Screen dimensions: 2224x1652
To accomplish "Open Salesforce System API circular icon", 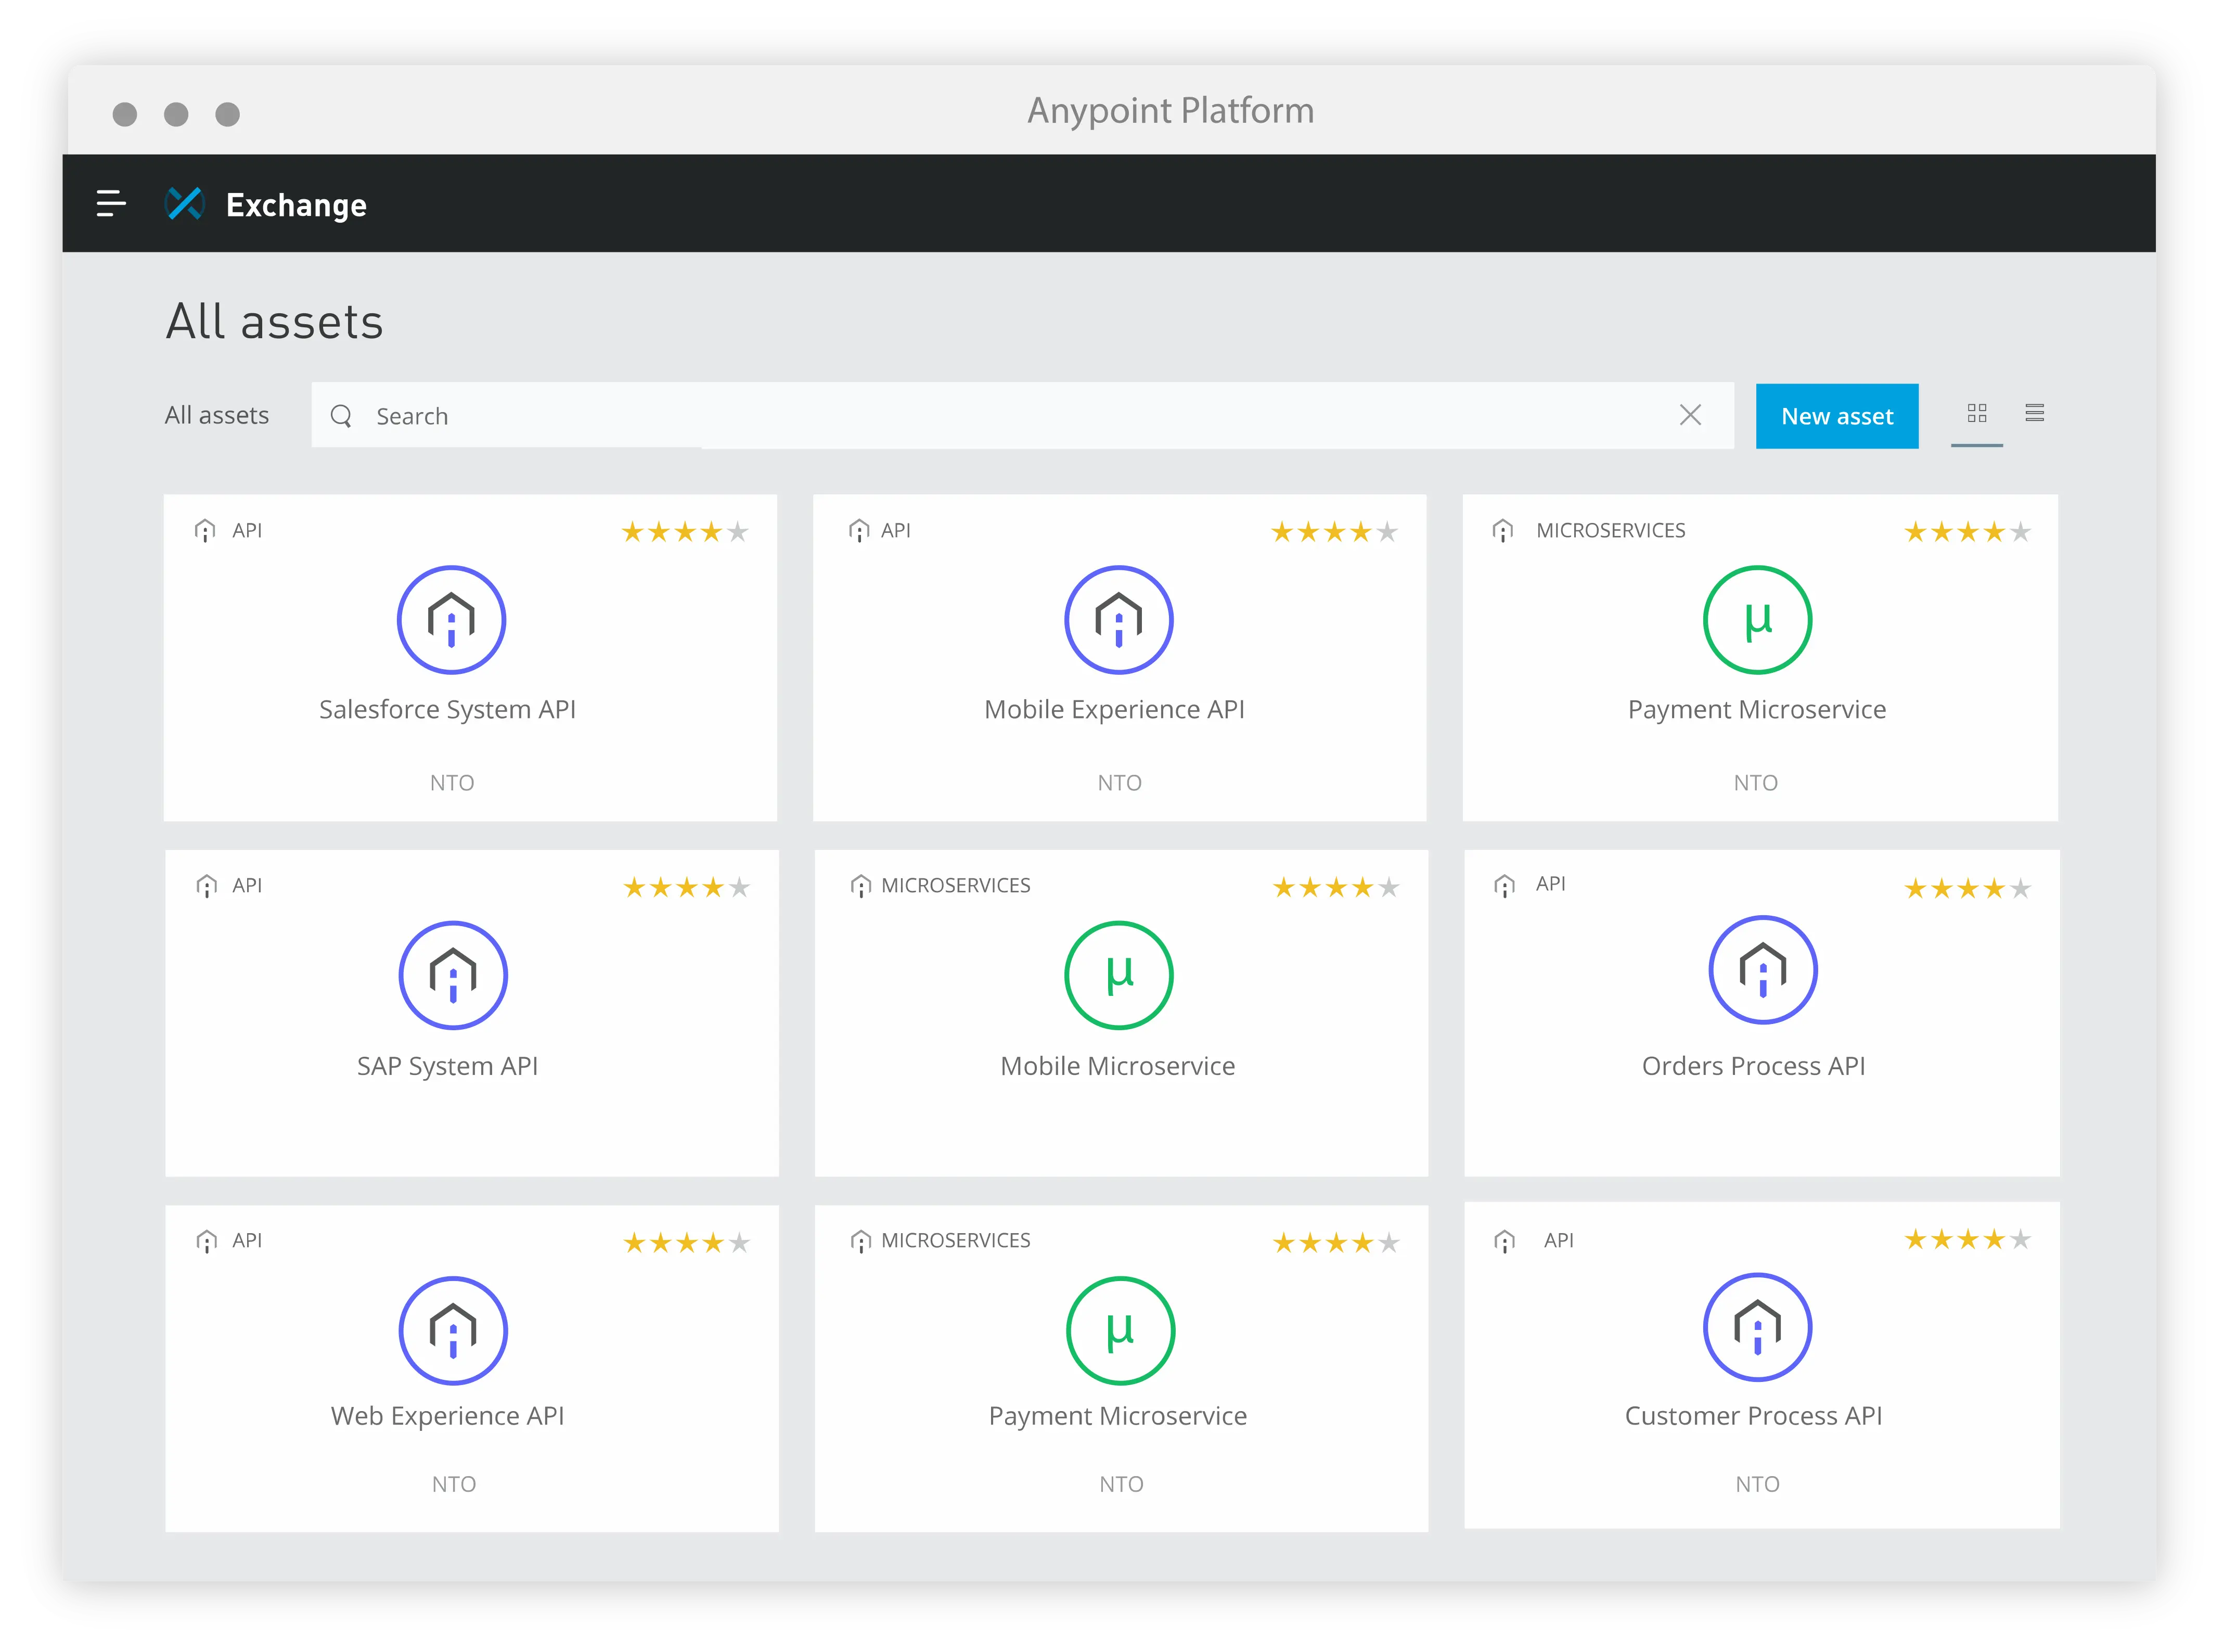I will click(452, 620).
